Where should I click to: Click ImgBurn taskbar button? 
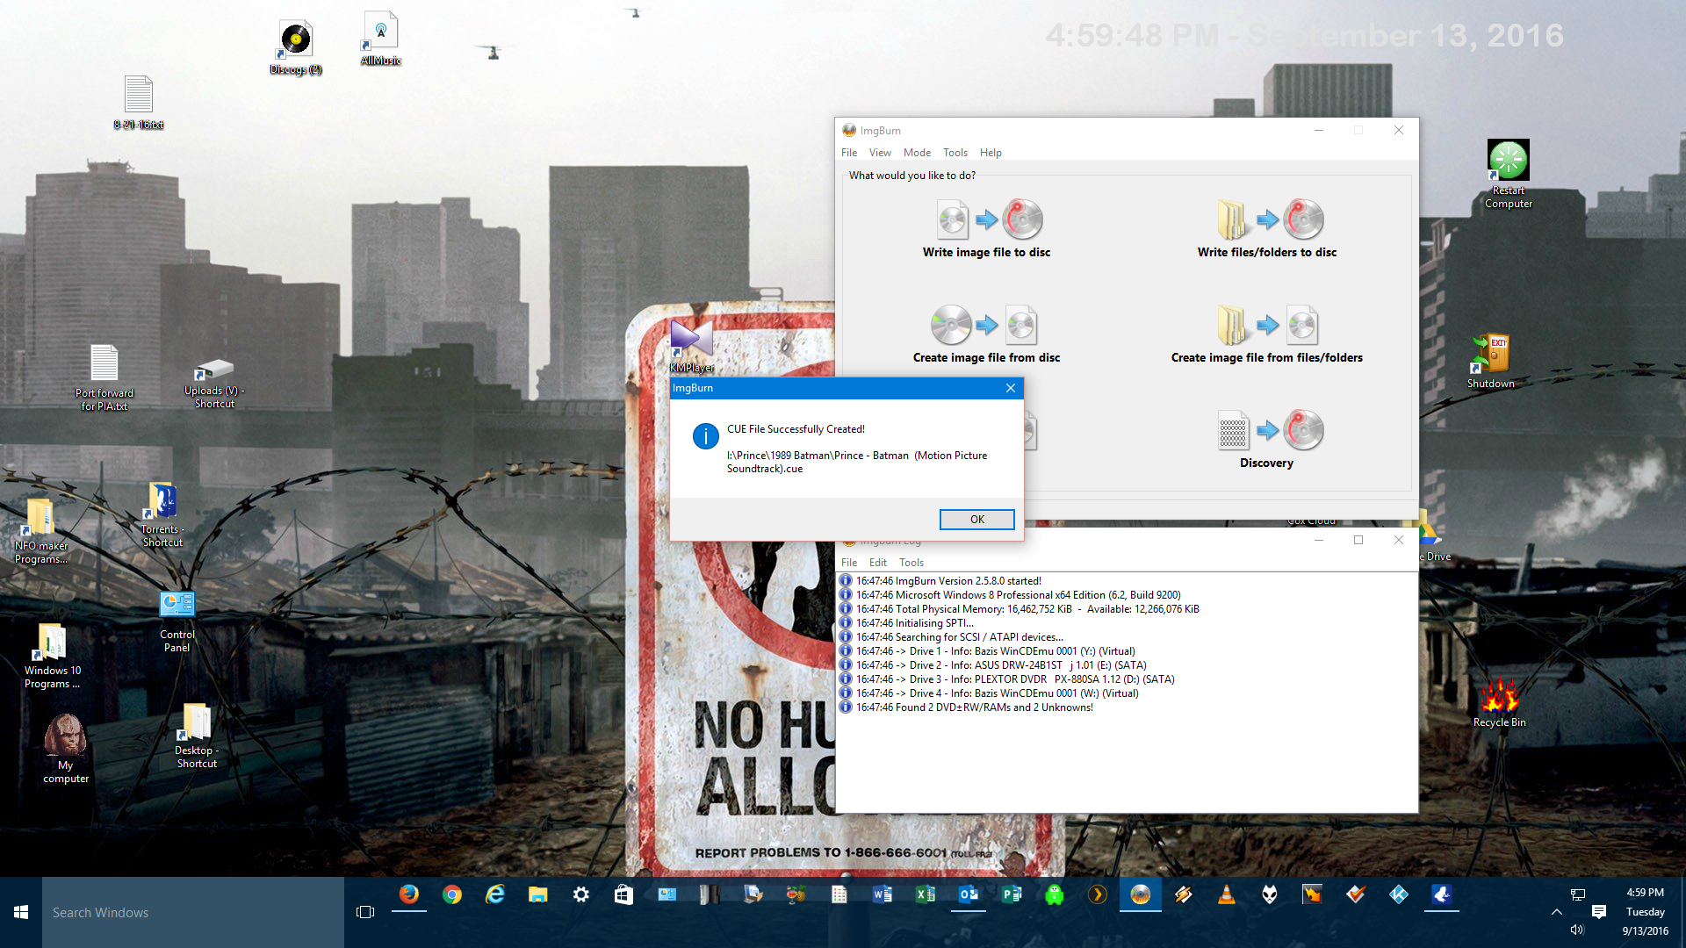pos(1140,894)
